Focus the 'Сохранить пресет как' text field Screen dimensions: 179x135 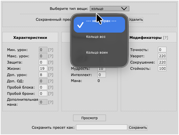pyautogui.click(x=102, y=127)
